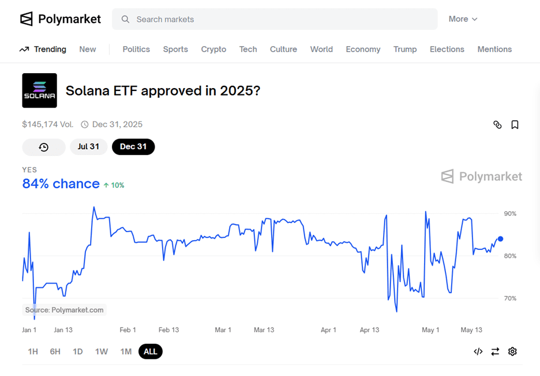540x376 pixels.
Task: Click the clock history icon near Jul 31
Action: point(43,147)
